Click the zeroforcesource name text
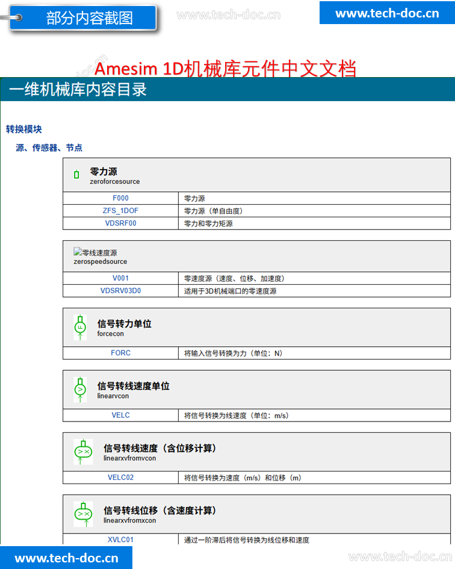455x569 pixels. (x=115, y=181)
